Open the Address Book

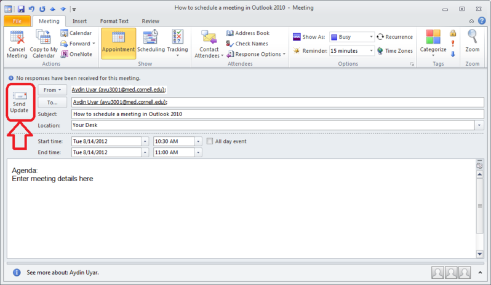tap(248, 33)
